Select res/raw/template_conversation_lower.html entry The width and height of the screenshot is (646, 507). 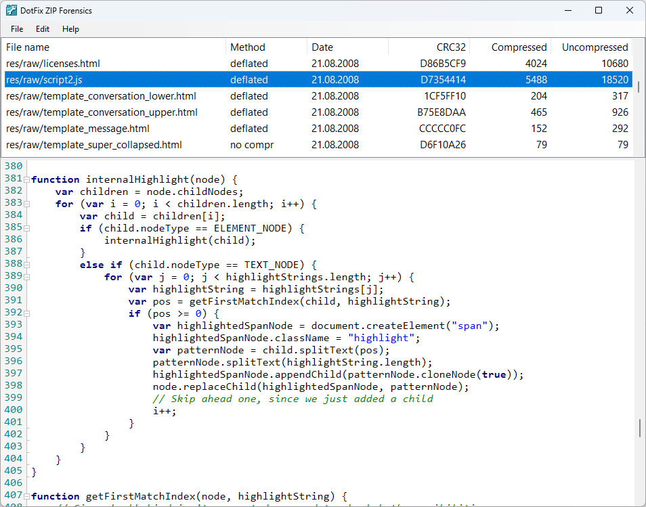(x=318, y=96)
